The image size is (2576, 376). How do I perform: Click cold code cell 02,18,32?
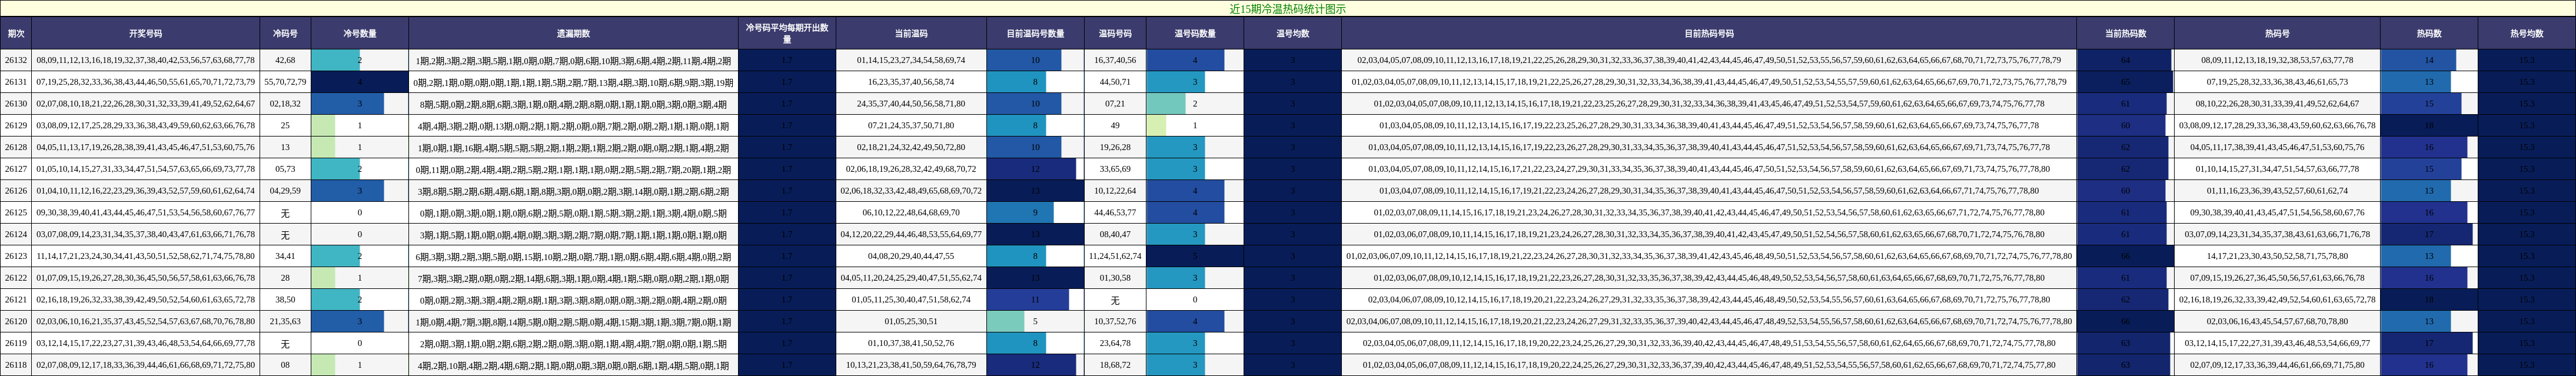[285, 104]
